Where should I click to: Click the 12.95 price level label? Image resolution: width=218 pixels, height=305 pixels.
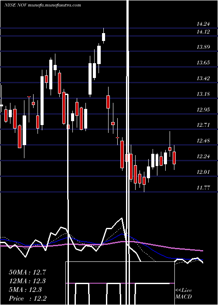203,110
